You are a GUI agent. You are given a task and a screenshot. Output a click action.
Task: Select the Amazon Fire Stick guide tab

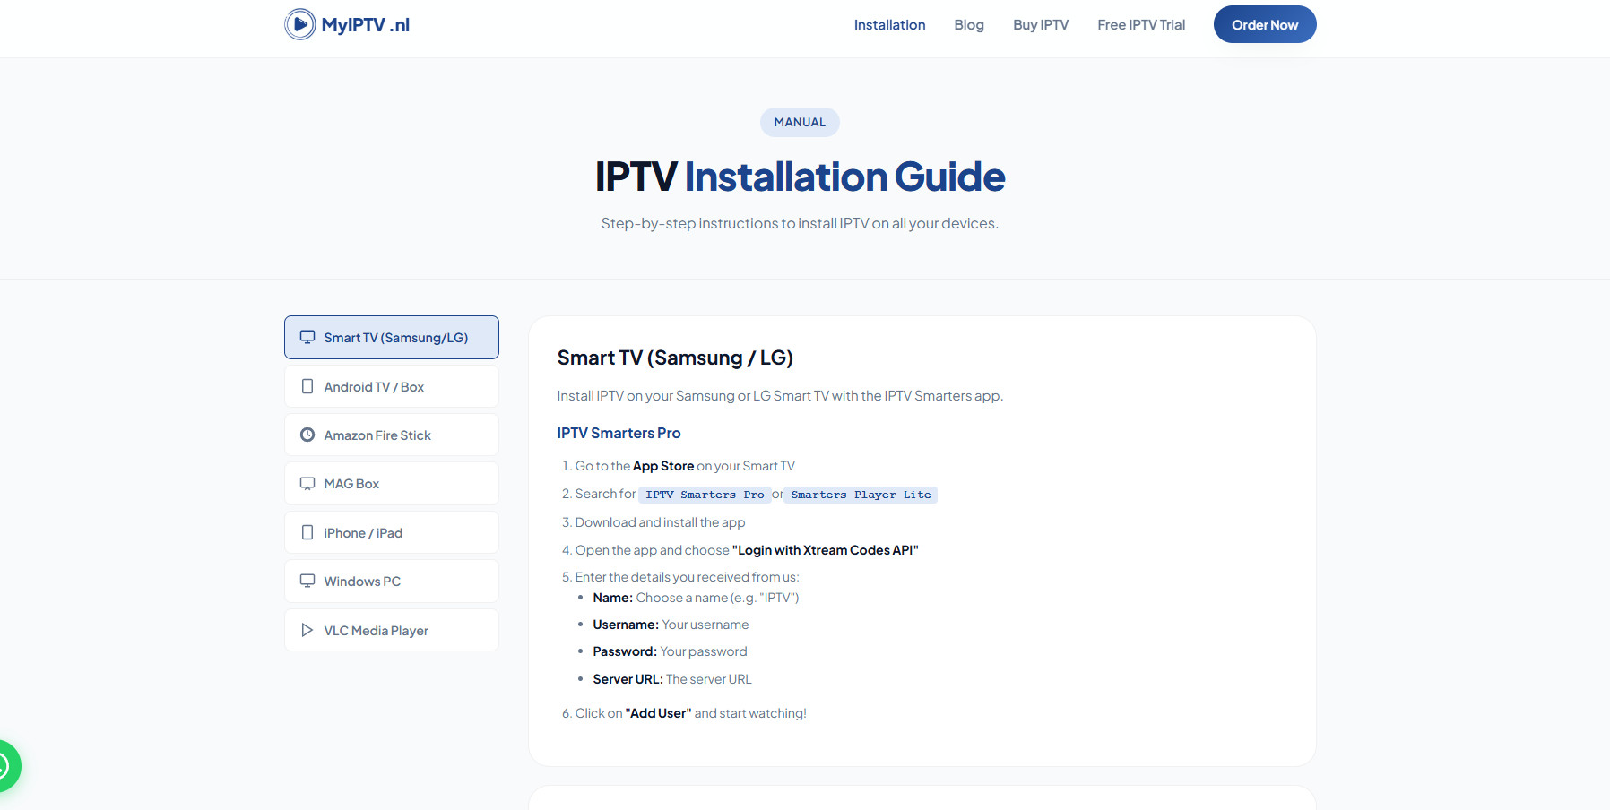click(x=392, y=435)
